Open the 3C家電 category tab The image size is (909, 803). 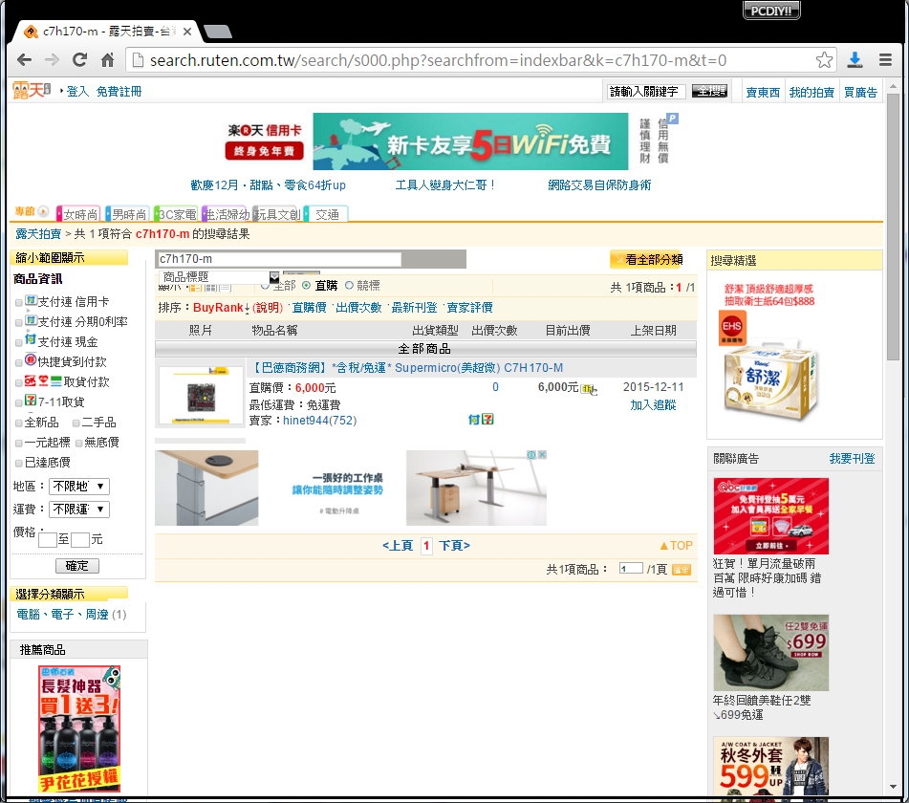tap(176, 214)
